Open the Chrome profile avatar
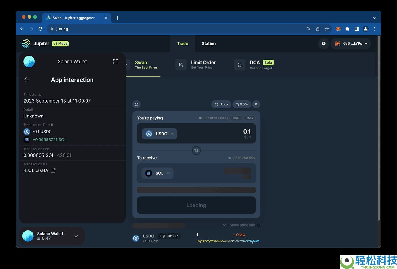 (x=366, y=29)
